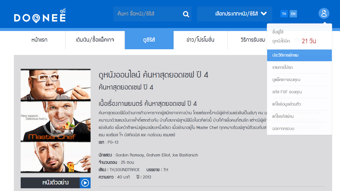Image resolution: width=340 pixels, height=191 pixels.
Task: Open the ข่าว/โปรโมชั่น tab
Action: pos(200,40)
